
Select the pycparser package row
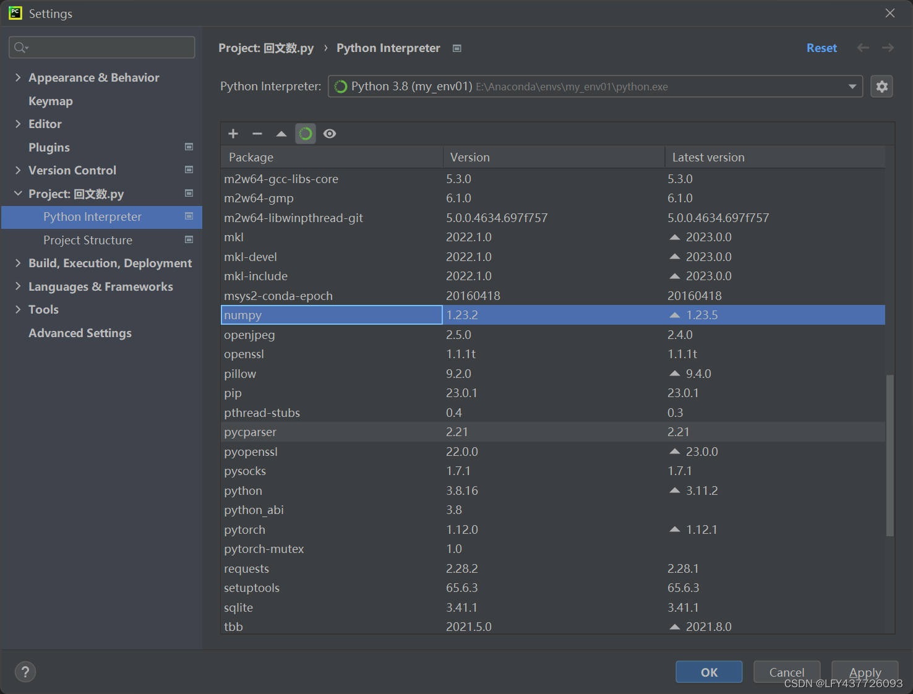pyautogui.click(x=553, y=432)
